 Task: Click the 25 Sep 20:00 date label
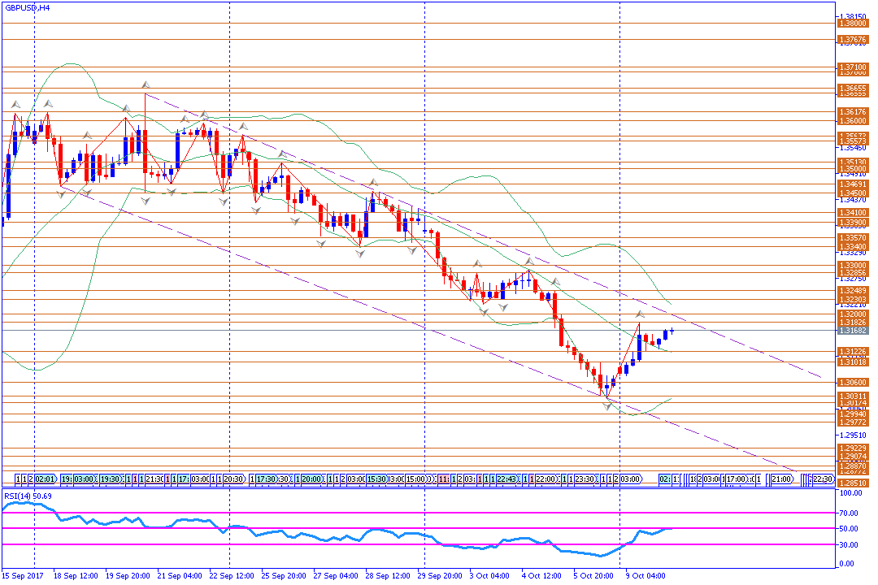pyautogui.click(x=284, y=575)
